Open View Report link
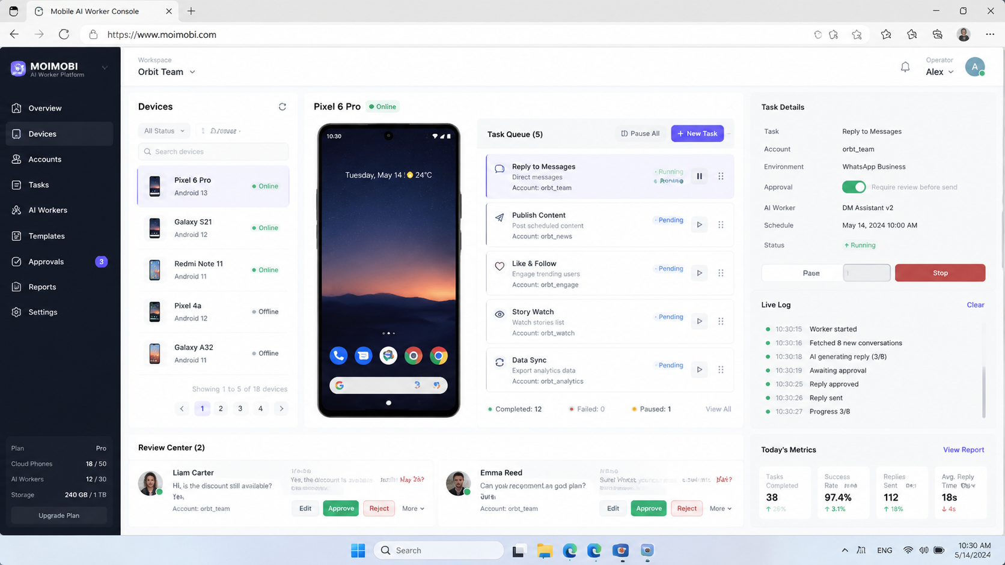The width and height of the screenshot is (1005, 565). pos(964,450)
